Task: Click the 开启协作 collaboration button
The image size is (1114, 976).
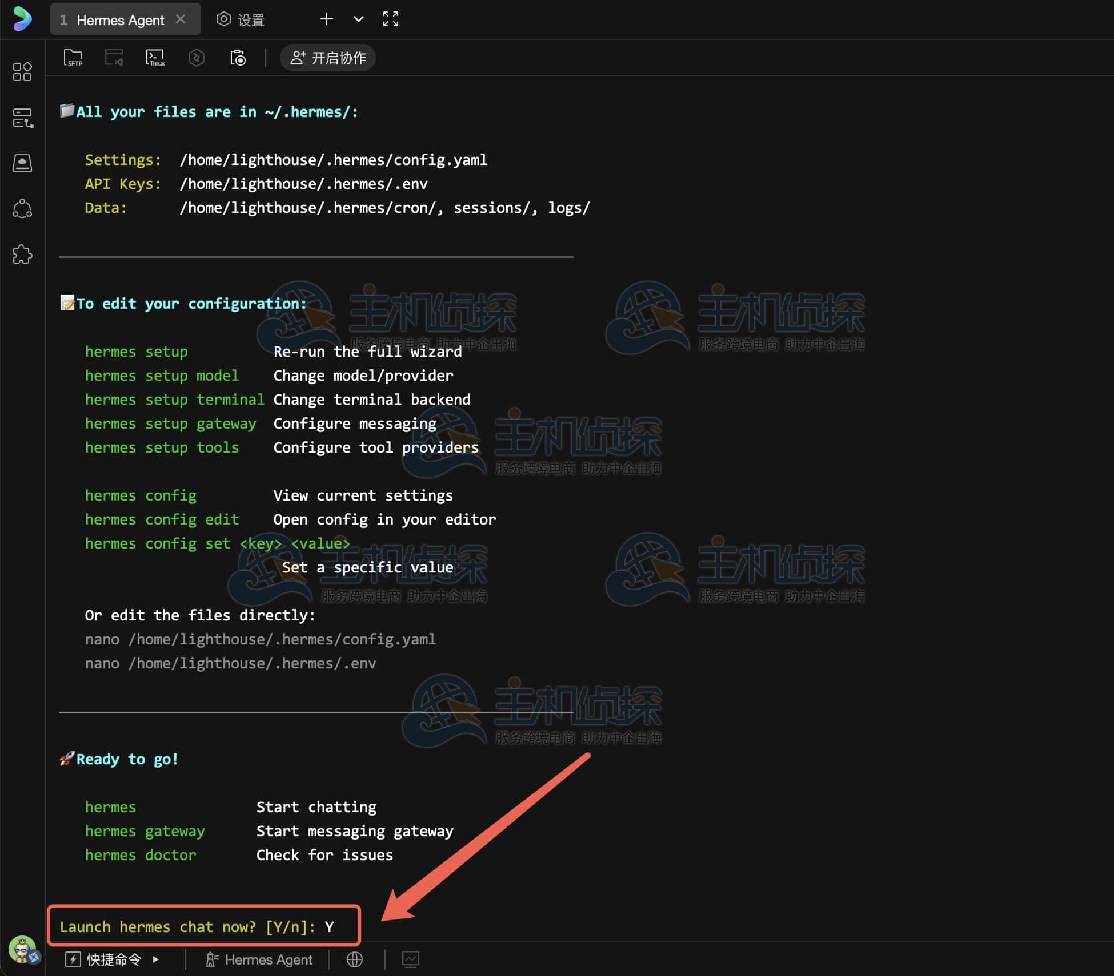Action: tap(328, 58)
